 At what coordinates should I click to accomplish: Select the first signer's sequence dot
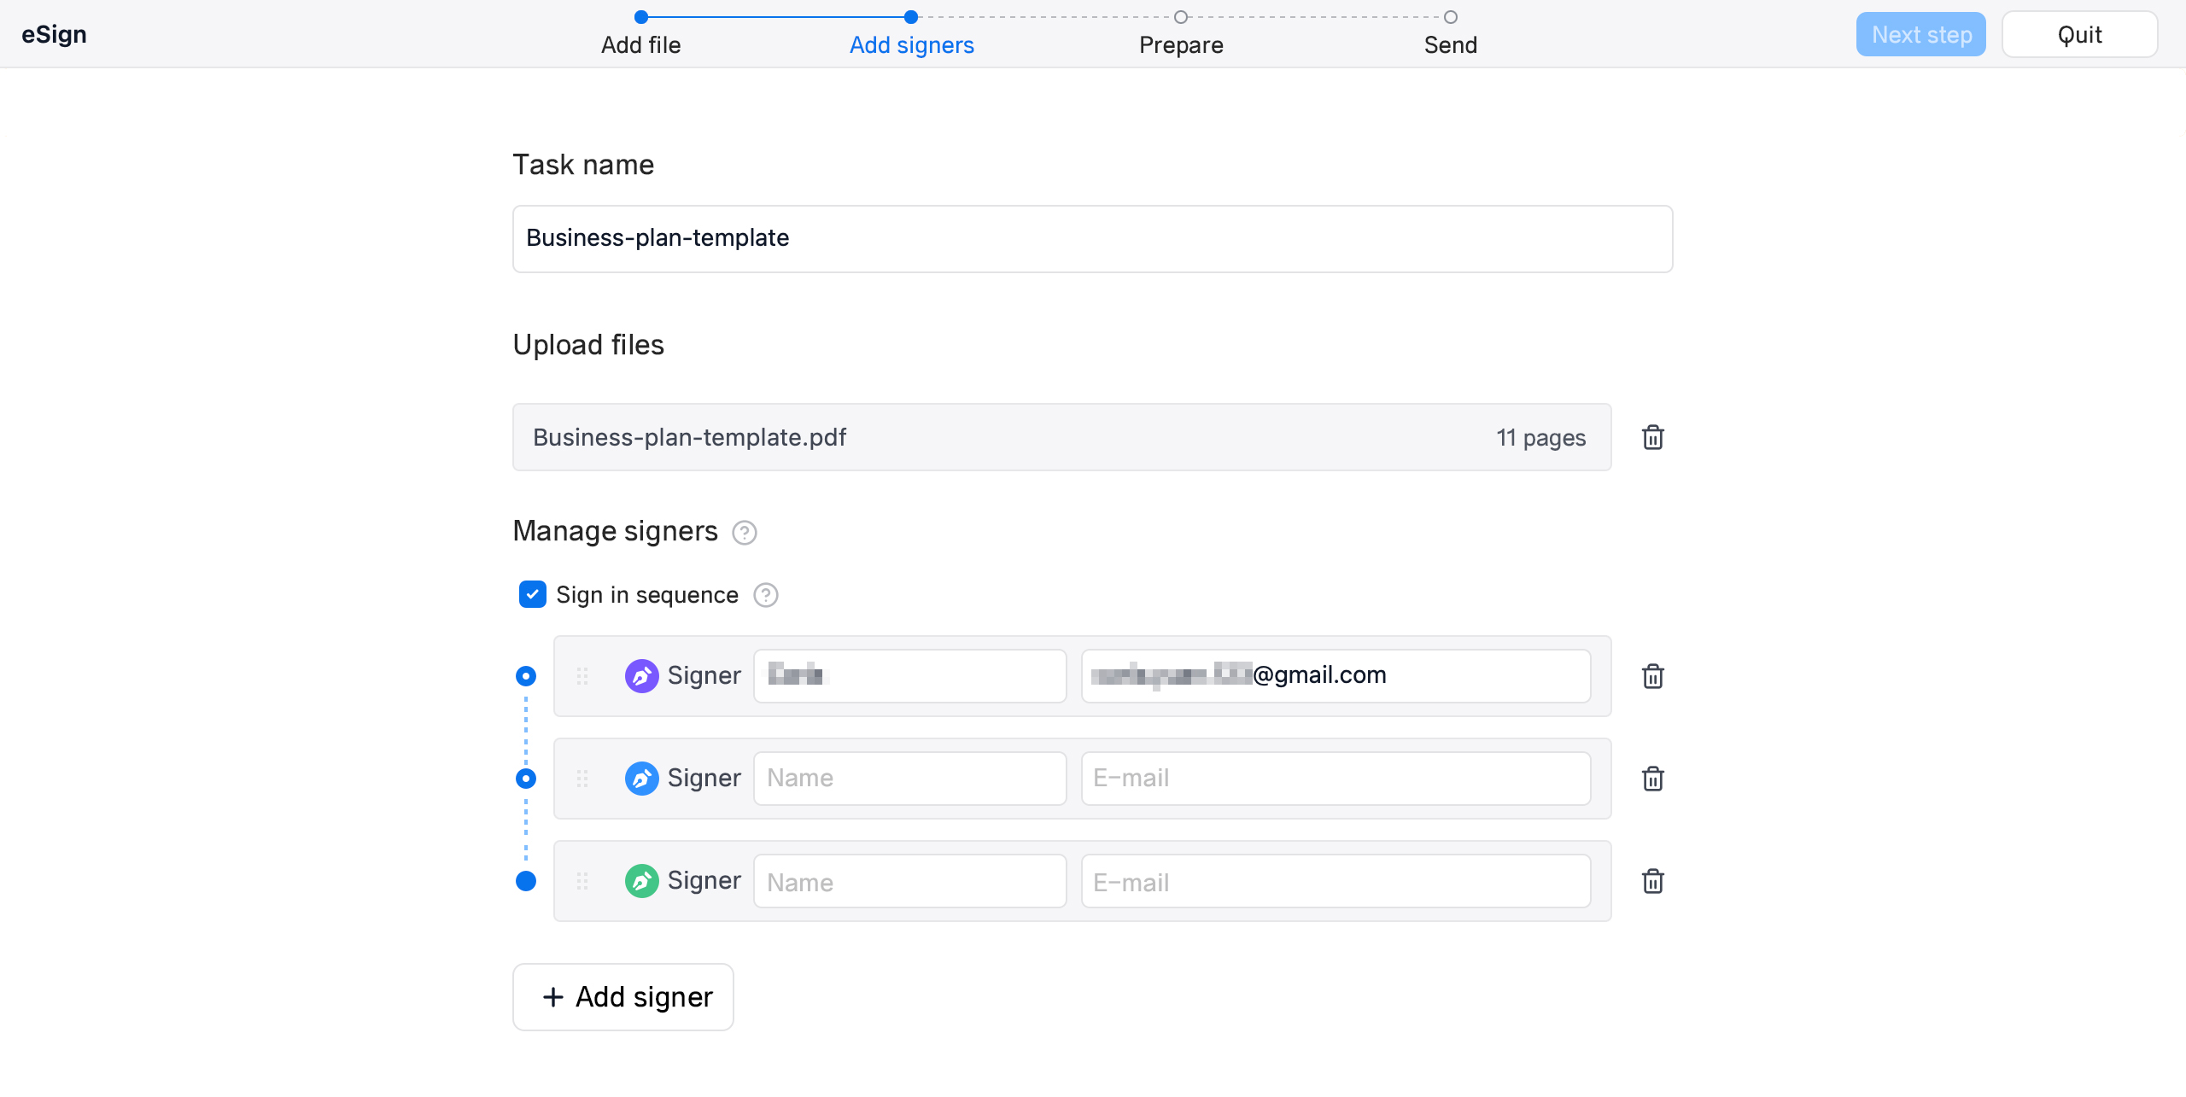pyautogui.click(x=526, y=675)
